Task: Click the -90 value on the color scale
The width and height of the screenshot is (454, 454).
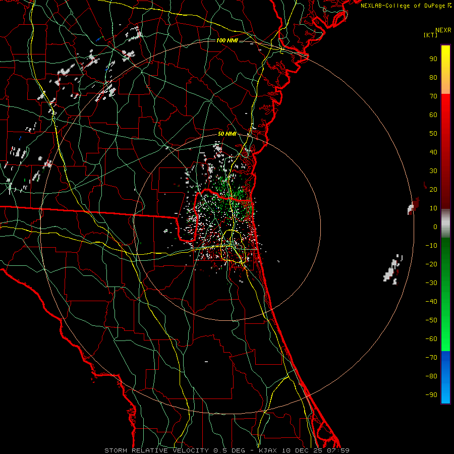Action: tap(431, 395)
